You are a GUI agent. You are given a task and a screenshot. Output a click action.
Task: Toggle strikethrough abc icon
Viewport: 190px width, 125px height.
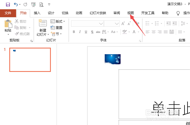click(x=98, y=32)
